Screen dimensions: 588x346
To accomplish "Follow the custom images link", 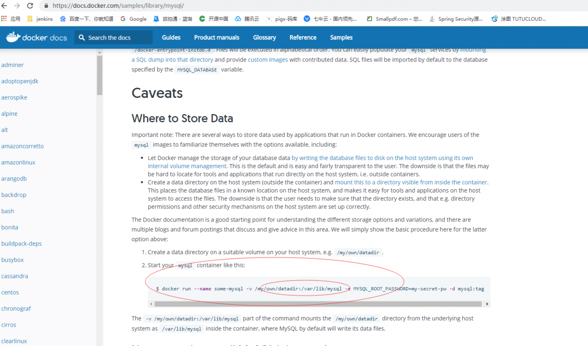I will pos(268,60).
